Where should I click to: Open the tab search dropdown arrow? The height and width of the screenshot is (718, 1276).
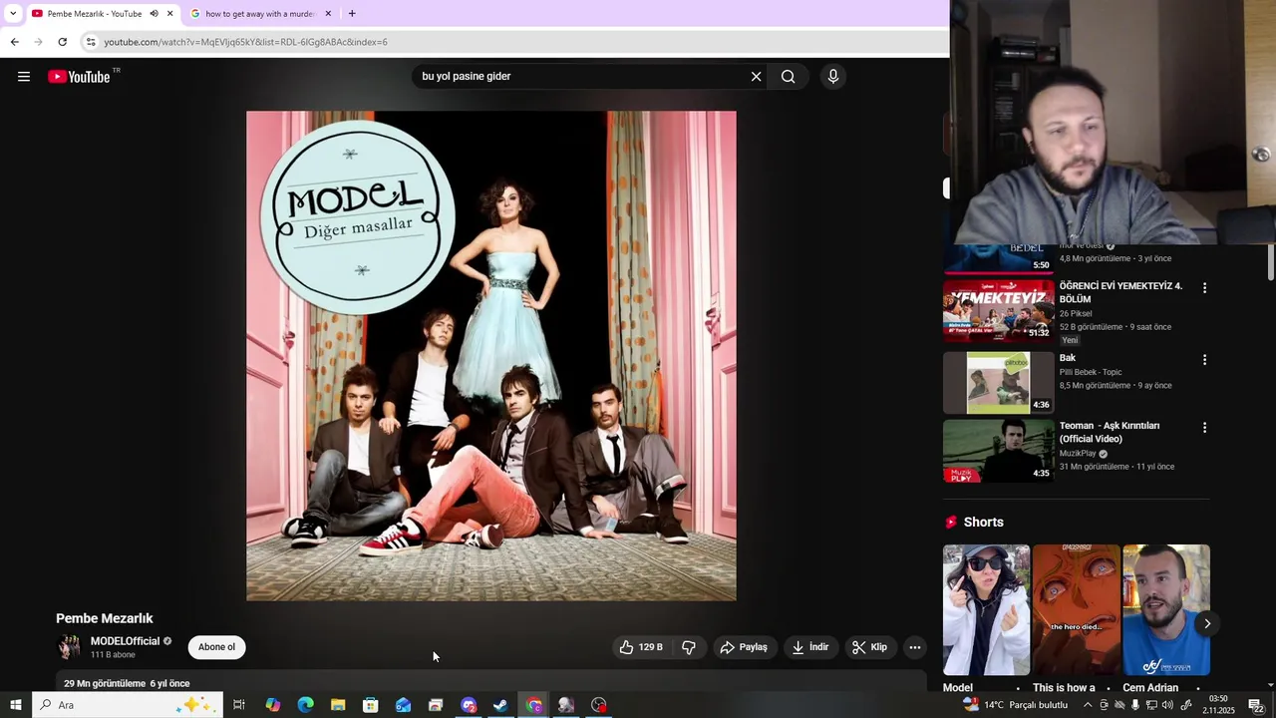click(x=13, y=14)
